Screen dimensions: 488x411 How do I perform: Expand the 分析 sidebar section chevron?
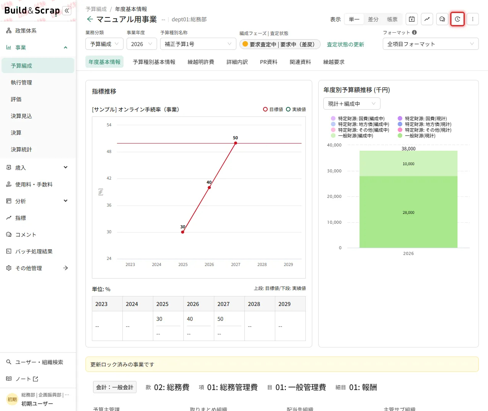pos(66,201)
